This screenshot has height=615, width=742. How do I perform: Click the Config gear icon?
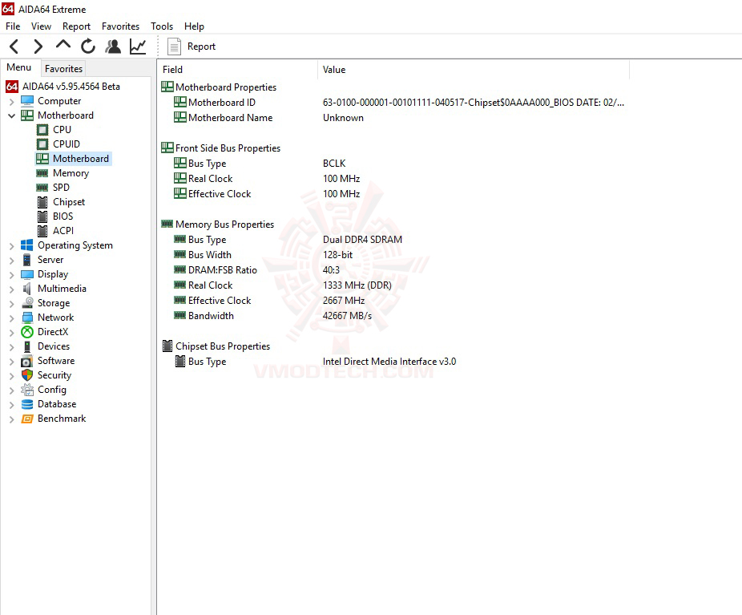(27, 390)
